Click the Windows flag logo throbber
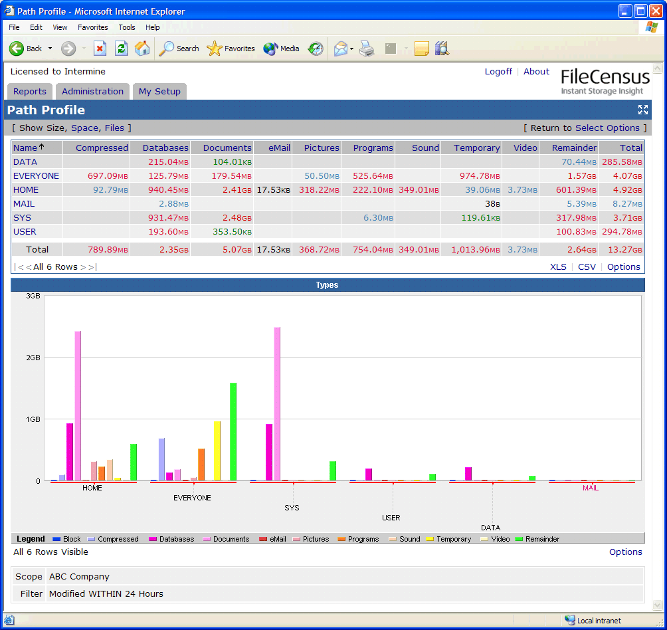 [651, 27]
